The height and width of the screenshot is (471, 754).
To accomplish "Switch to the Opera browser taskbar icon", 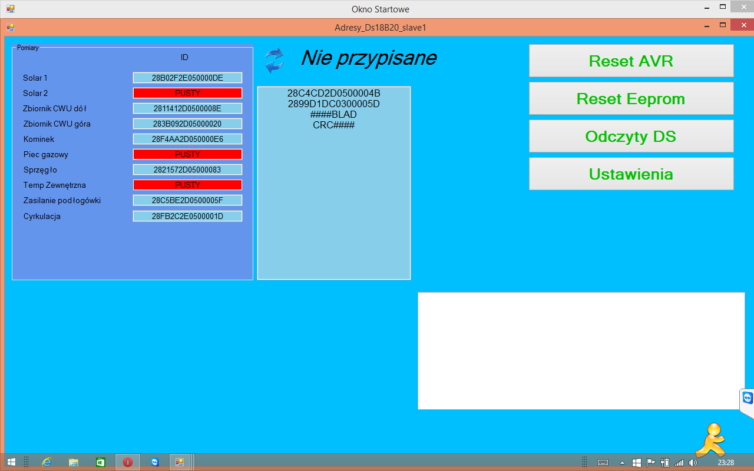I will (x=127, y=462).
